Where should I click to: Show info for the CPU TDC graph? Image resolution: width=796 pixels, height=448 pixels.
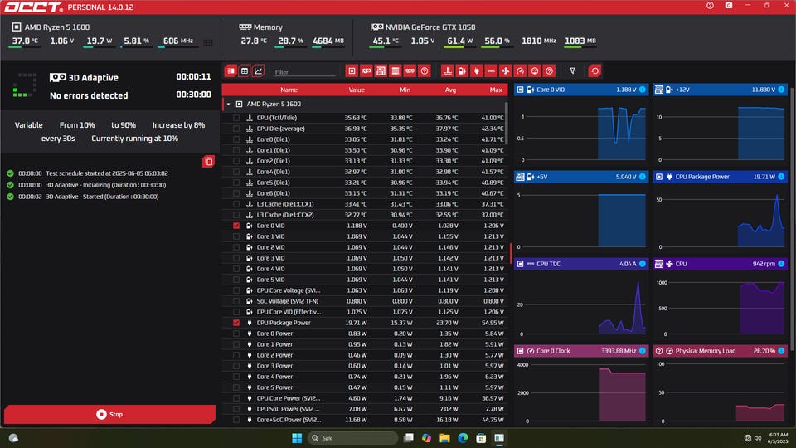pos(643,264)
